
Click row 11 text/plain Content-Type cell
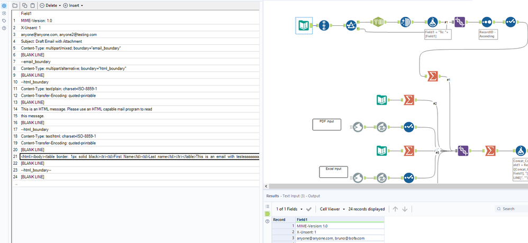(x=140, y=89)
